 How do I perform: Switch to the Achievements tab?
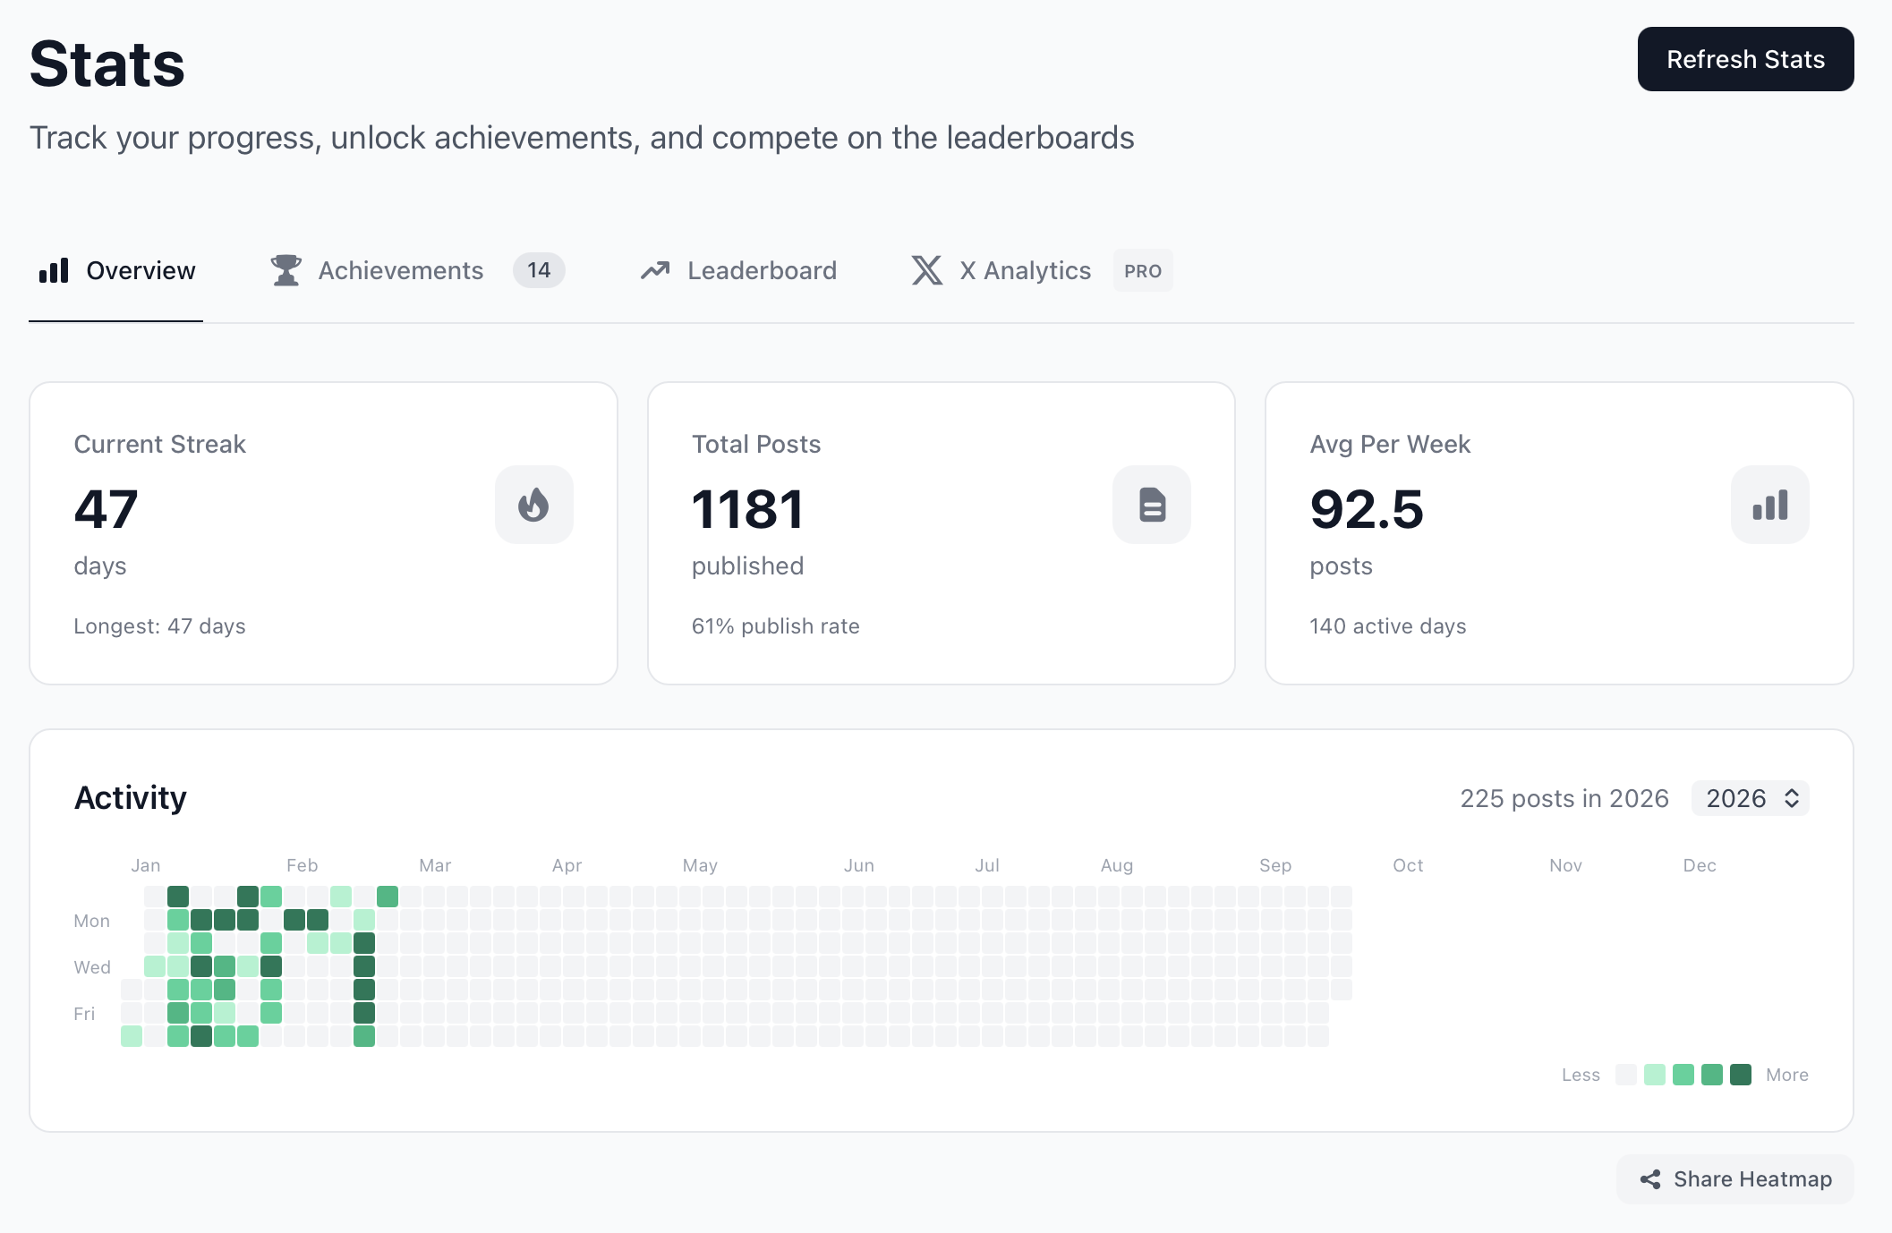coord(400,270)
